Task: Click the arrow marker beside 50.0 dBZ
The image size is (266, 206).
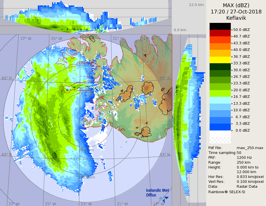Action: (232, 30)
